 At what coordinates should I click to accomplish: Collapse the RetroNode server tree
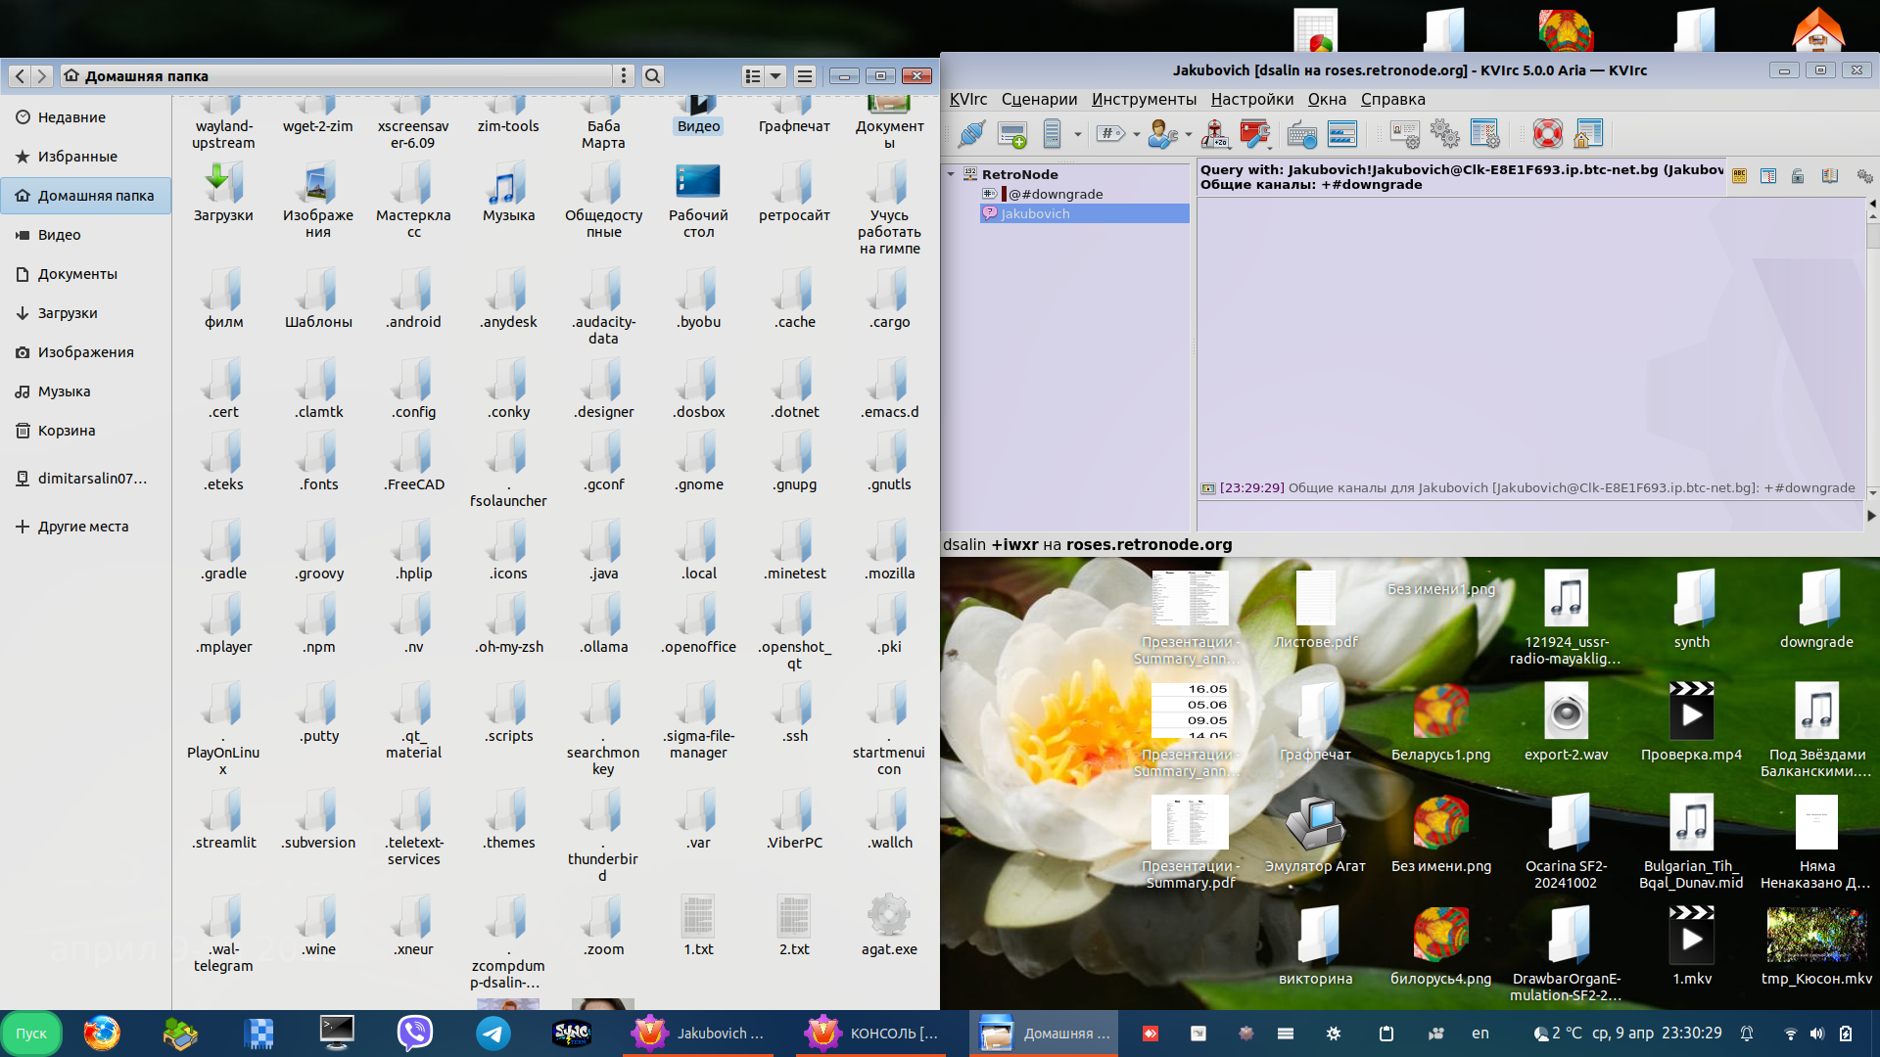951,174
